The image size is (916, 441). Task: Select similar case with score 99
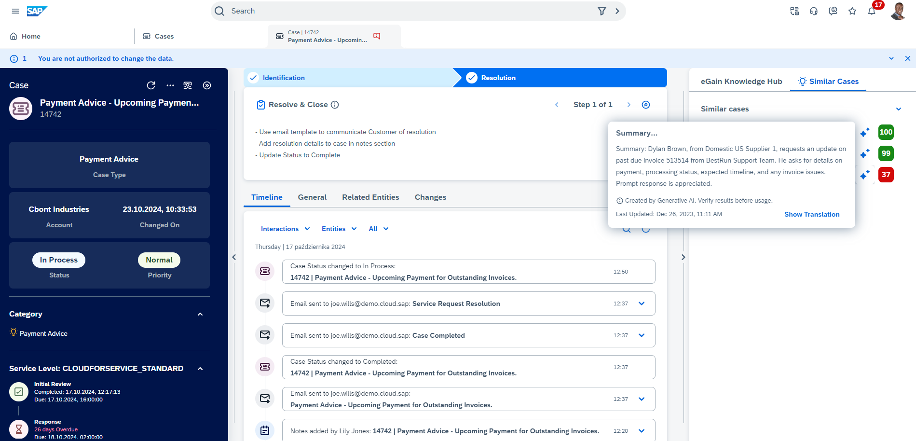pos(886,153)
